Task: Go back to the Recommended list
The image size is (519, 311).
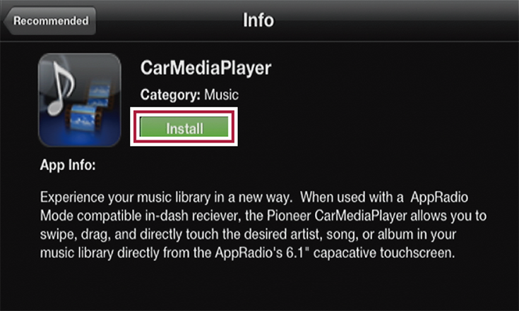Action: 49,21
